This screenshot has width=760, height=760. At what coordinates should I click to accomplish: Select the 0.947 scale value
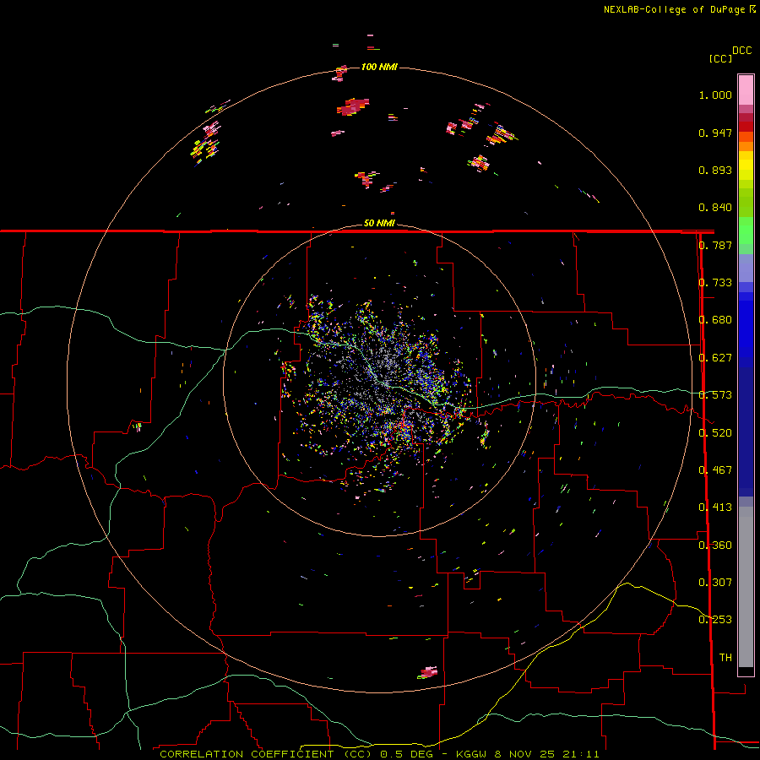[x=715, y=133]
